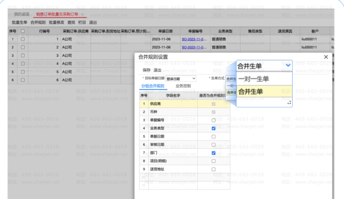Click the 2023-11-06 date in row 1
This screenshot has width=344, height=199.
(x=161, y=39)
